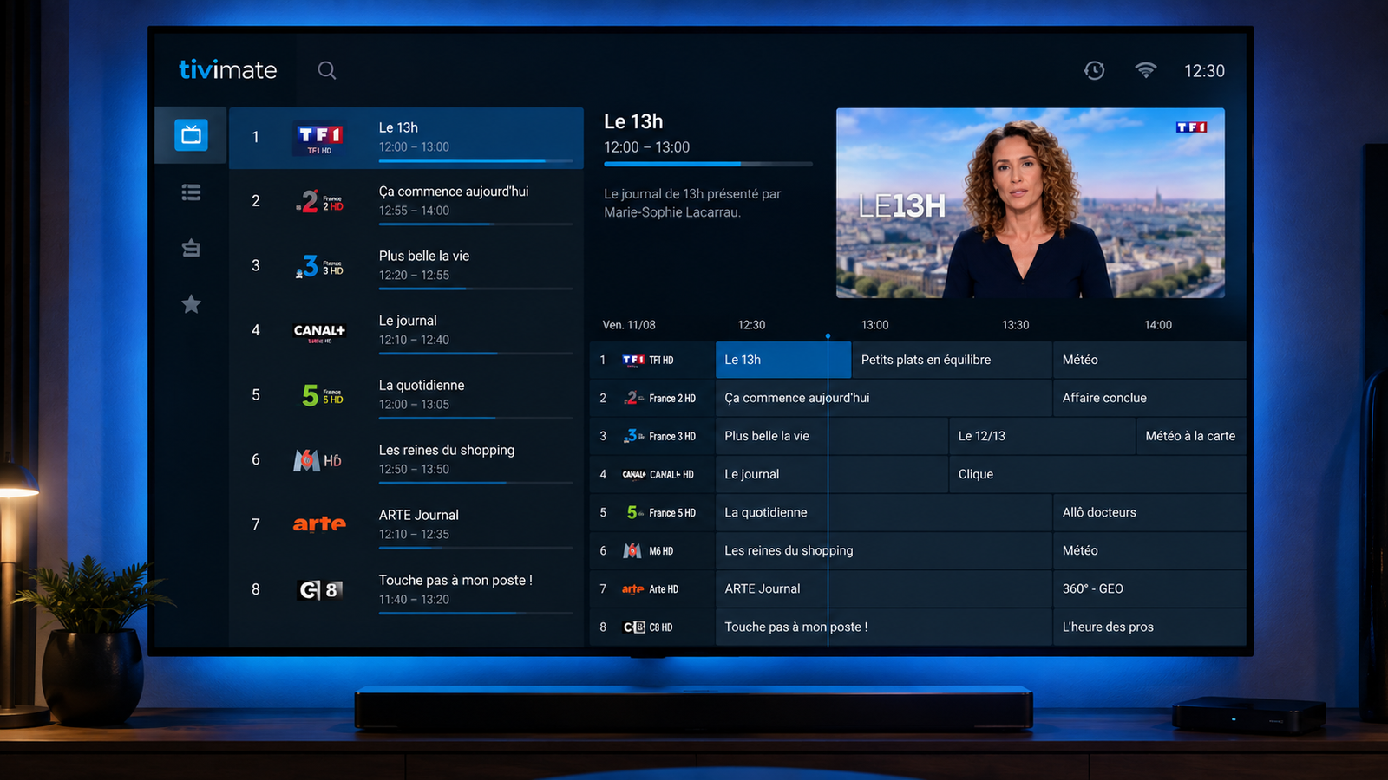The image size is (1388, 780).
Task: Select CANAL+ HD channel in the guide grid
Action: 652,474
